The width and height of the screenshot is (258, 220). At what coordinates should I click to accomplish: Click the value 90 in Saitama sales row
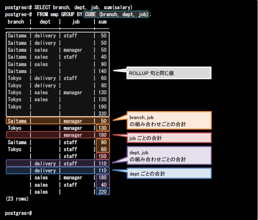[x=104, y=64]
